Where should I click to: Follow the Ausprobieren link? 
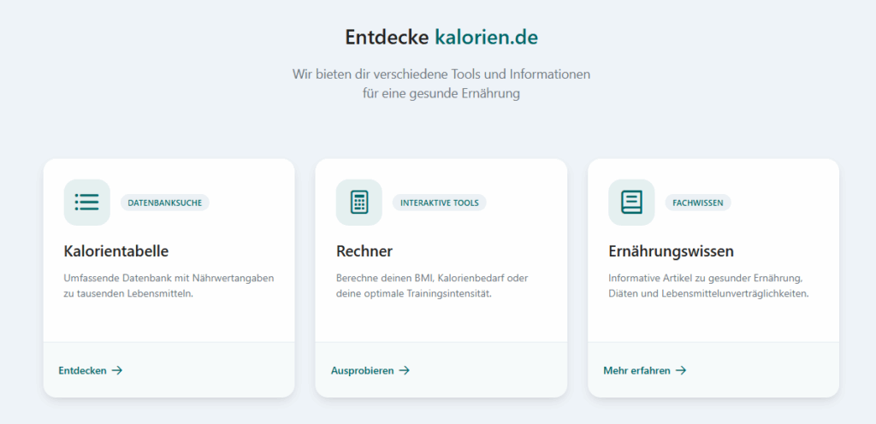(x=370, y=370)
